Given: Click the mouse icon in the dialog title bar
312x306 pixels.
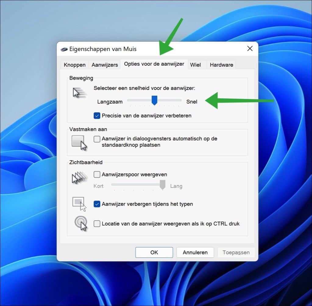Looking at the screenshot, I should click(x=64, y=49).
